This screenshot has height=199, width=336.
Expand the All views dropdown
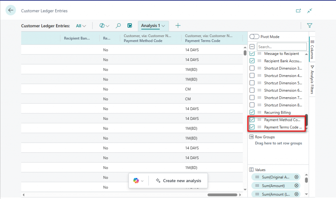point(81,26)
